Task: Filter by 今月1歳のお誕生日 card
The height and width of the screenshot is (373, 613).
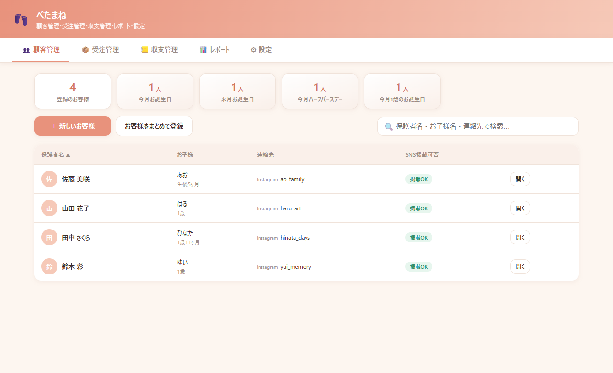Action: [x=402, y=91]
